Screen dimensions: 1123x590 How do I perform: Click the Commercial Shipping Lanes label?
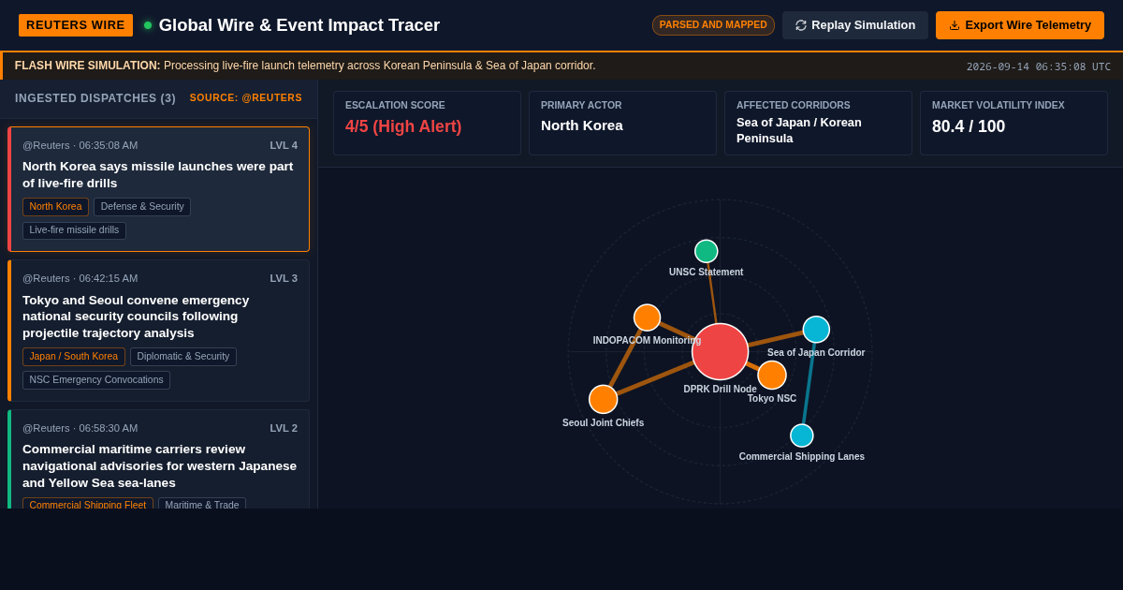pyautogui.click(x=802, y=457)
